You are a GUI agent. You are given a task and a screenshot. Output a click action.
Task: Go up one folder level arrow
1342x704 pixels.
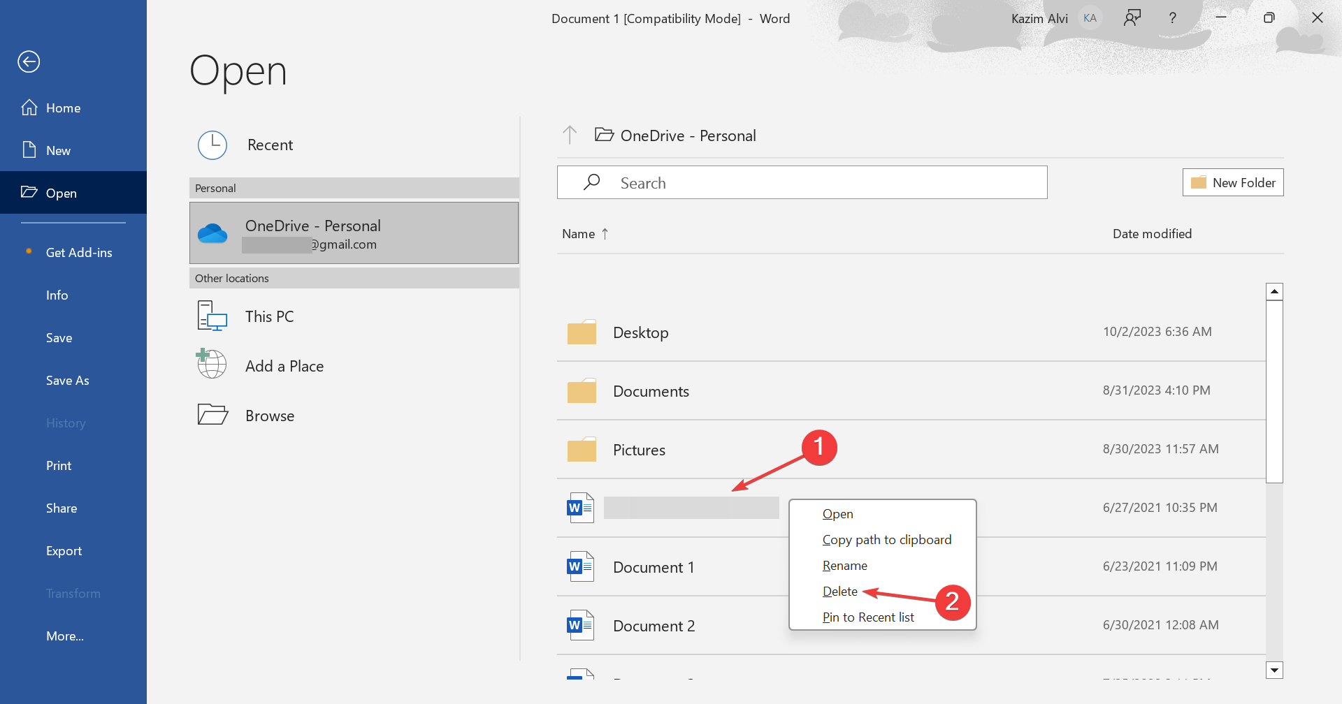(x=570, y=135)
